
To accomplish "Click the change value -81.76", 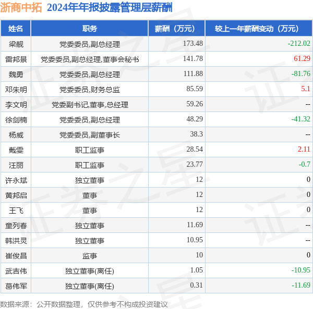I will (x=301, y=74).
